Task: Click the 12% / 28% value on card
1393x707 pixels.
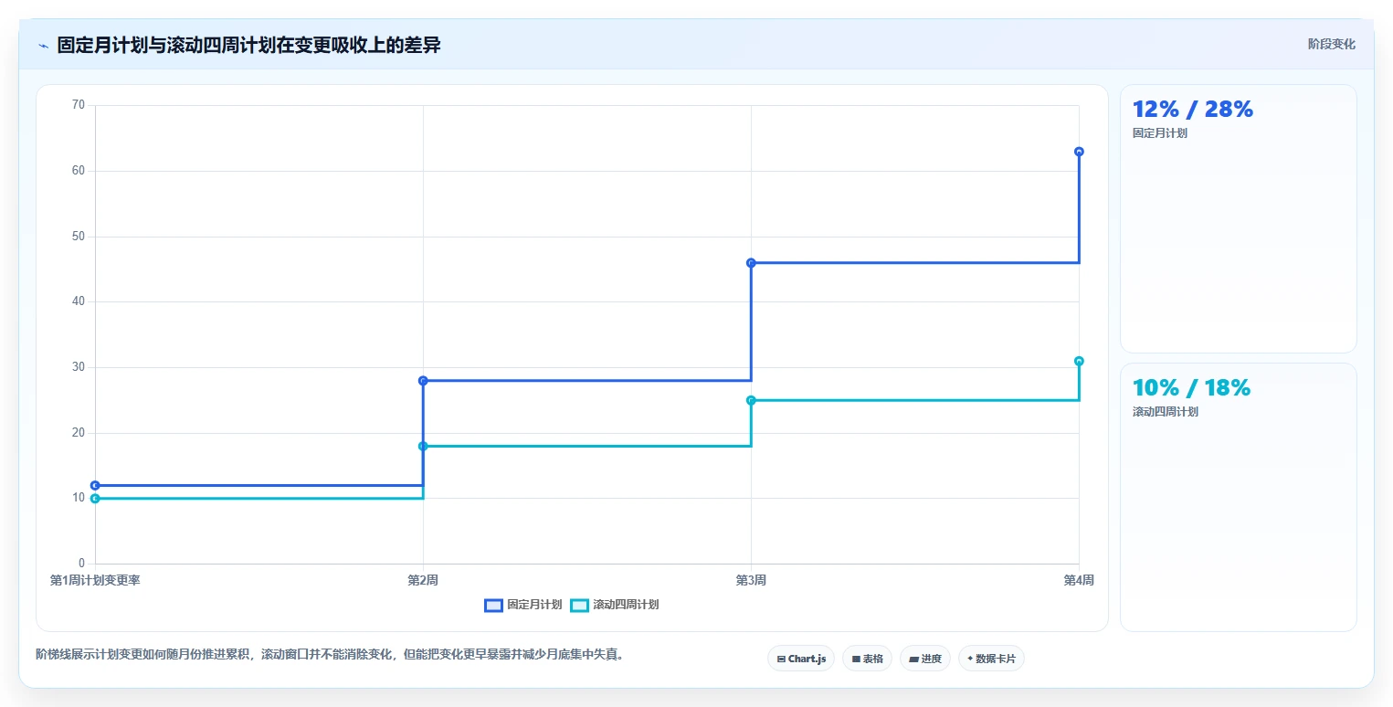Action: (1192, 110)
